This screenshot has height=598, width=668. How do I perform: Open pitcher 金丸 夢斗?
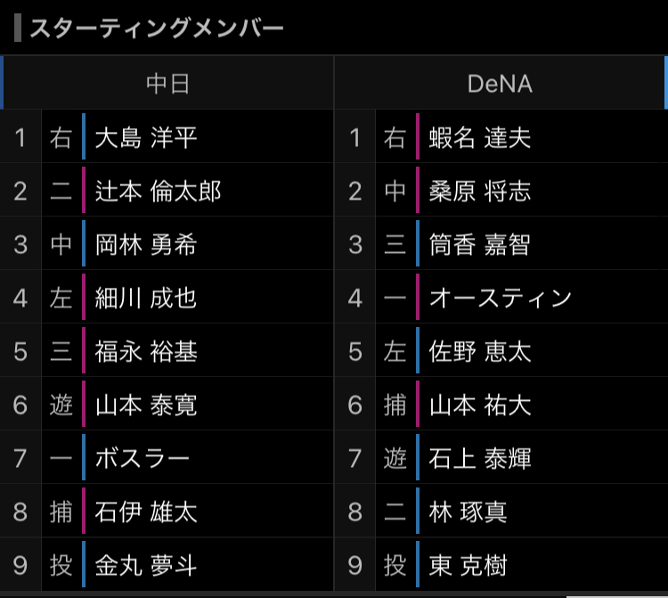tap(146, 566)
